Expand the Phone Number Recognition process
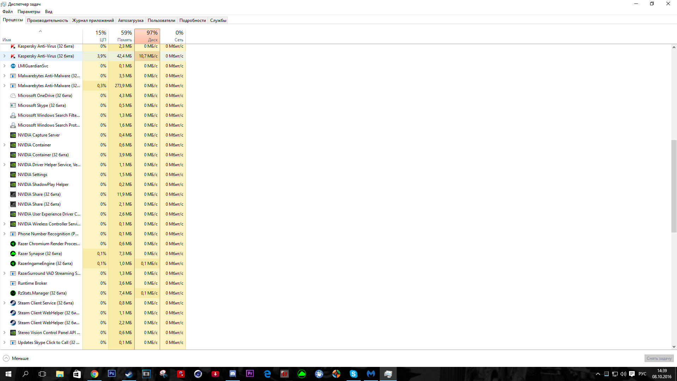 tap(5, 234)
